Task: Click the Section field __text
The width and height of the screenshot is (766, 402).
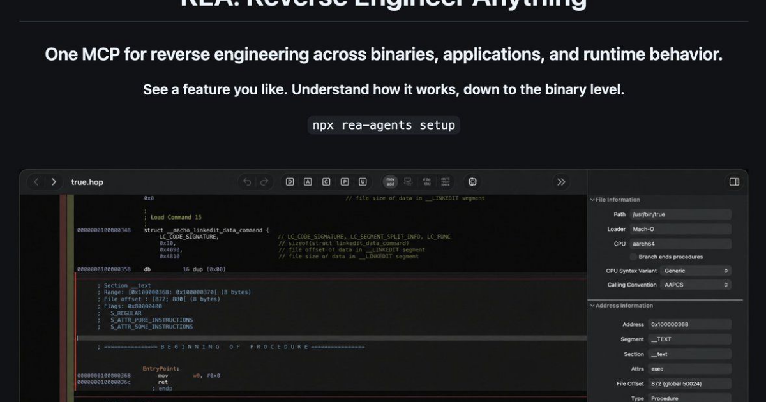Action: (x=689, y=354)
